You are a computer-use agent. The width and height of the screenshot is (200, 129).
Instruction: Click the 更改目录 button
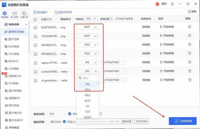tap(127, 121)
